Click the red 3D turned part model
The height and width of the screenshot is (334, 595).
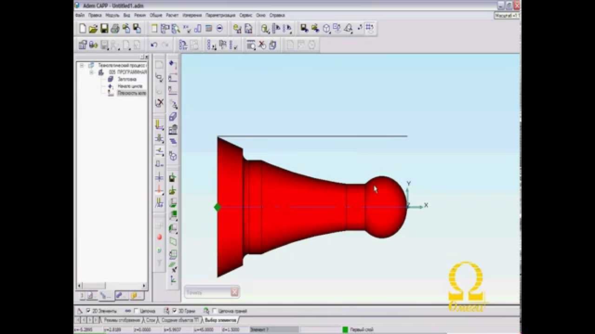[311, 207]
